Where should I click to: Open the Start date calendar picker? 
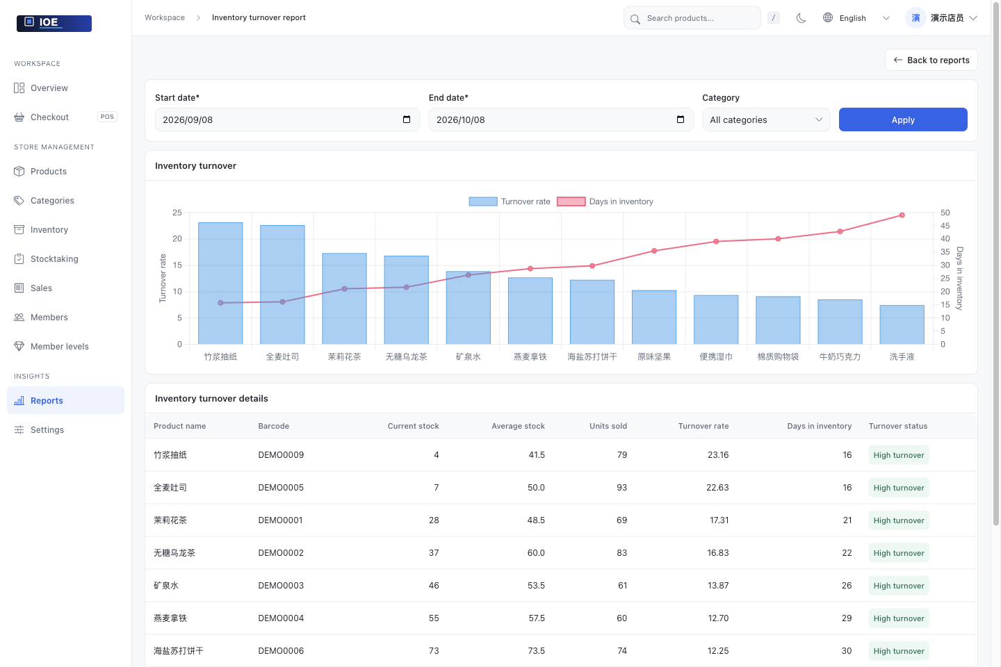[x=407, y=120]
